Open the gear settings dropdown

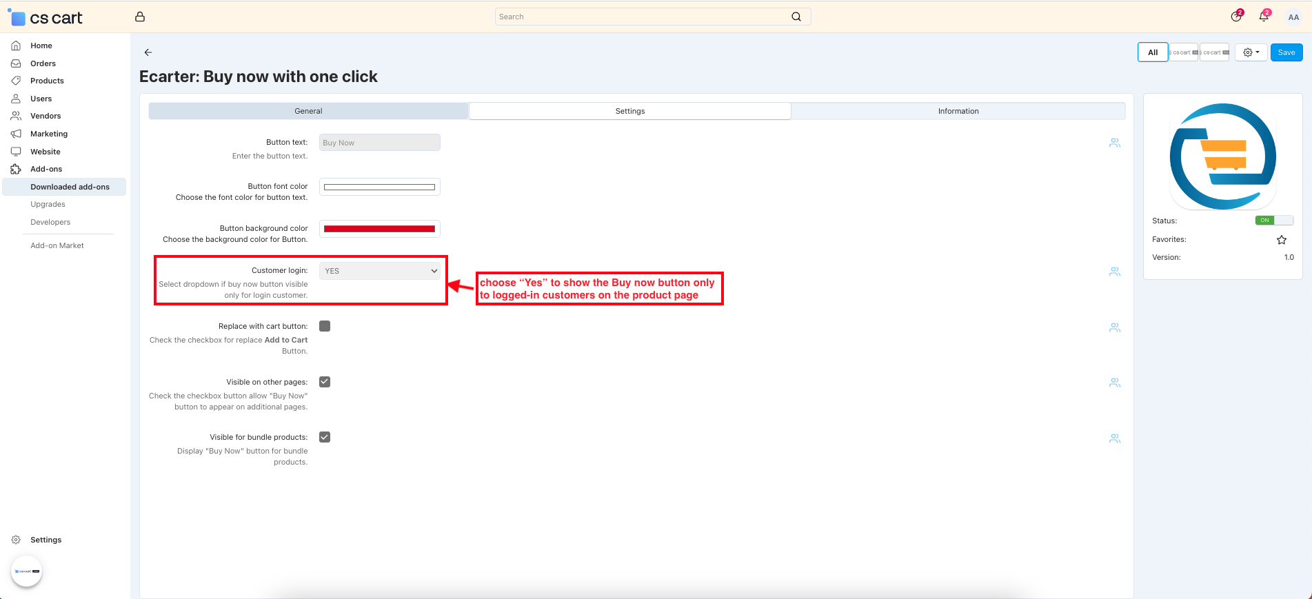1251,52
